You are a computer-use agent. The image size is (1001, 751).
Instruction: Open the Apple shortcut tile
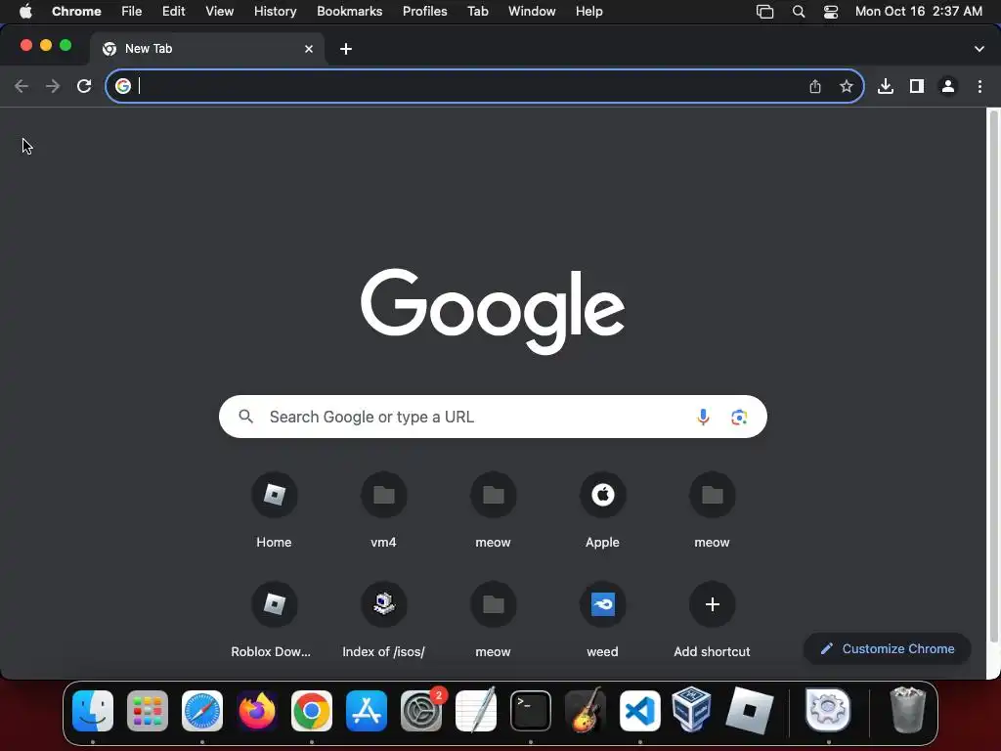click(602, 495)
